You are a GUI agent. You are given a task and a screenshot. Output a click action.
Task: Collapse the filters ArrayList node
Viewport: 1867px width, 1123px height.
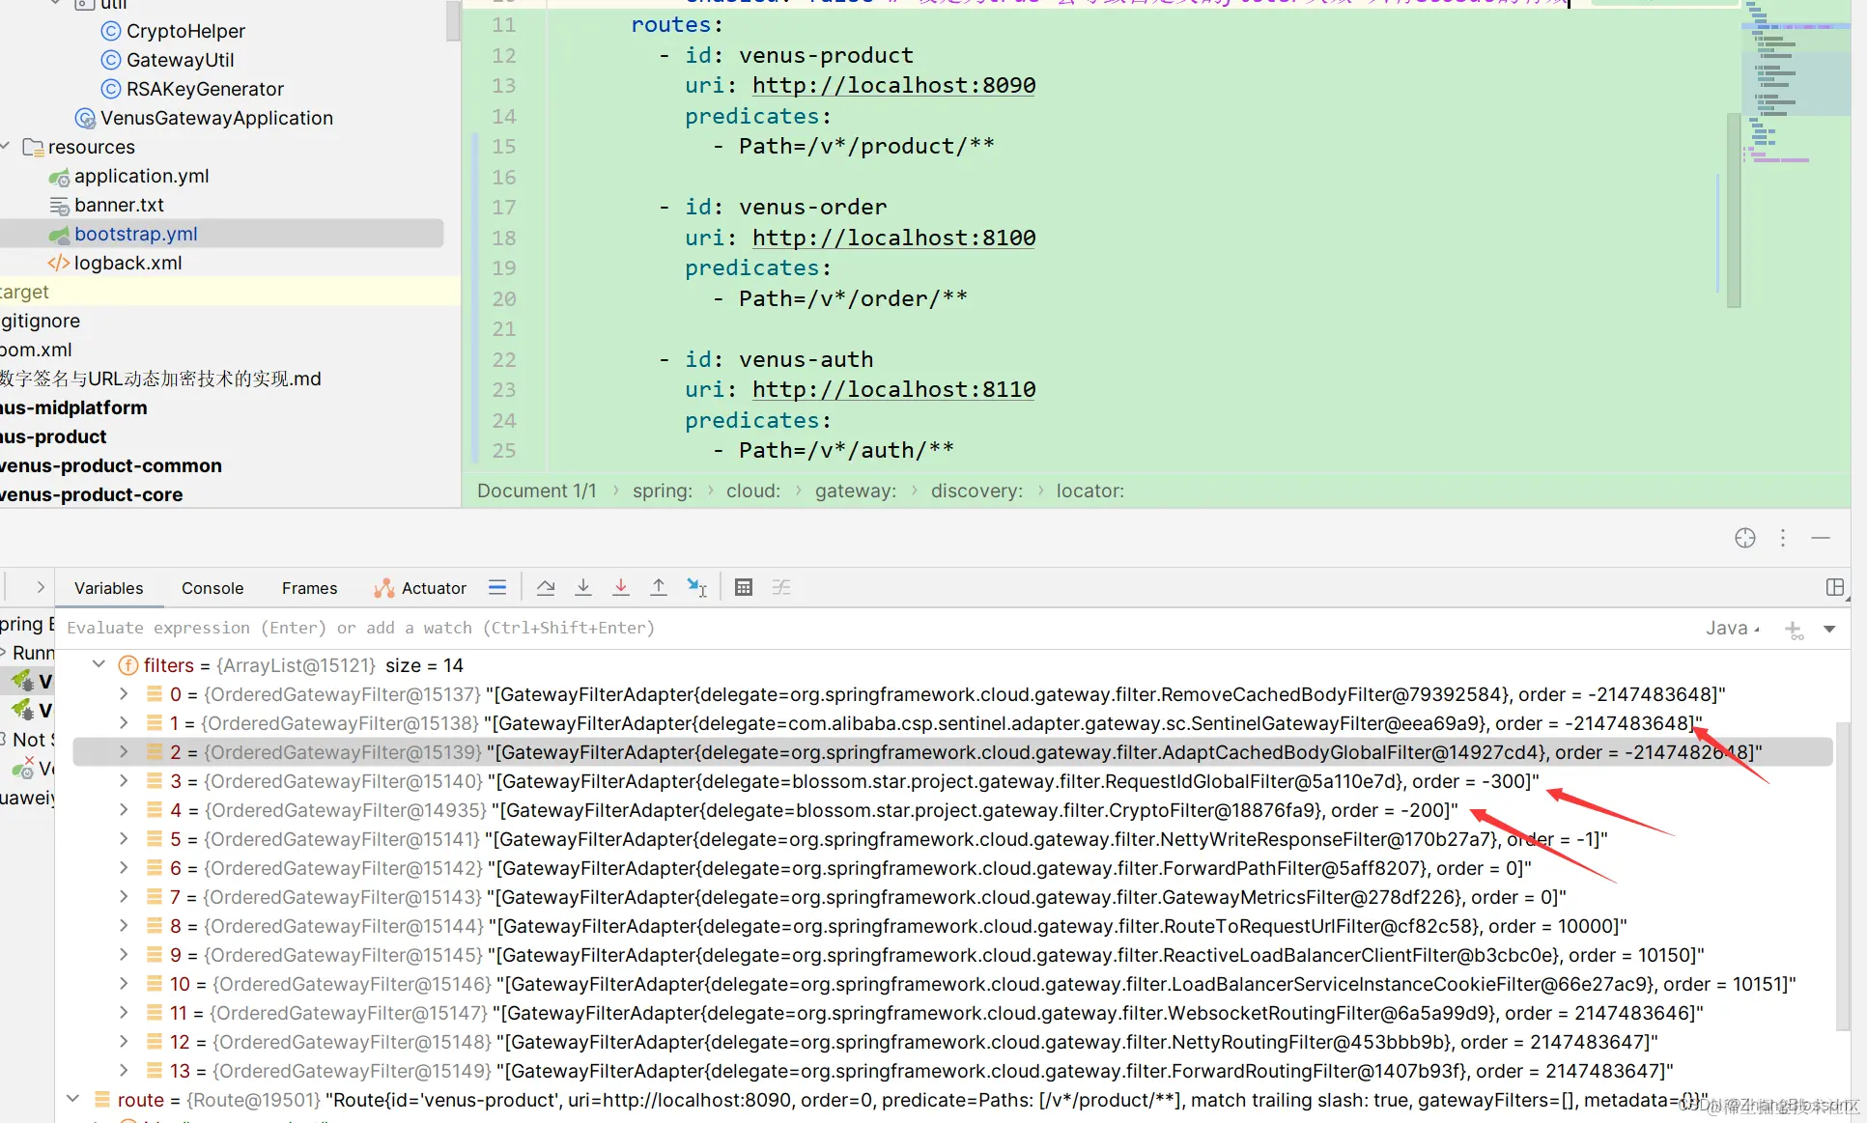click(99, 664)
